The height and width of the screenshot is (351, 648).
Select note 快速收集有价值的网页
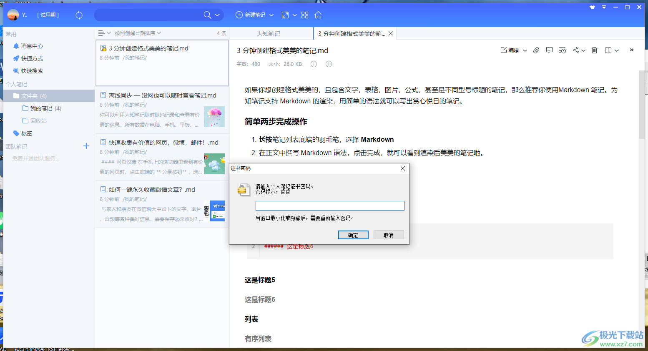coord(162,157)
